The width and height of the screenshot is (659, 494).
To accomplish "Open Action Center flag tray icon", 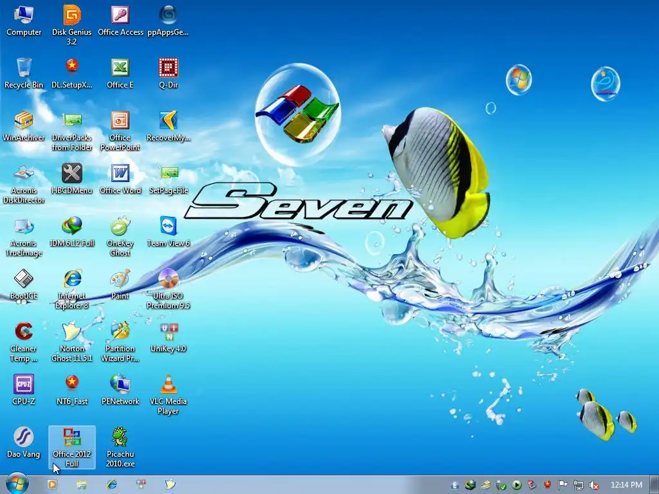I will tap(562, 485).
